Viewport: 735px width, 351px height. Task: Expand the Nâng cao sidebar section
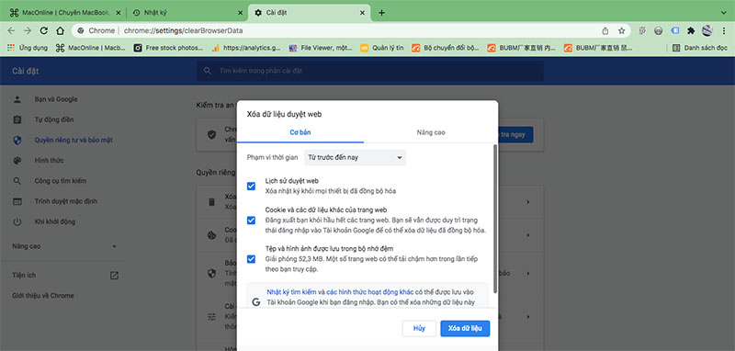[x=64, y=246]
